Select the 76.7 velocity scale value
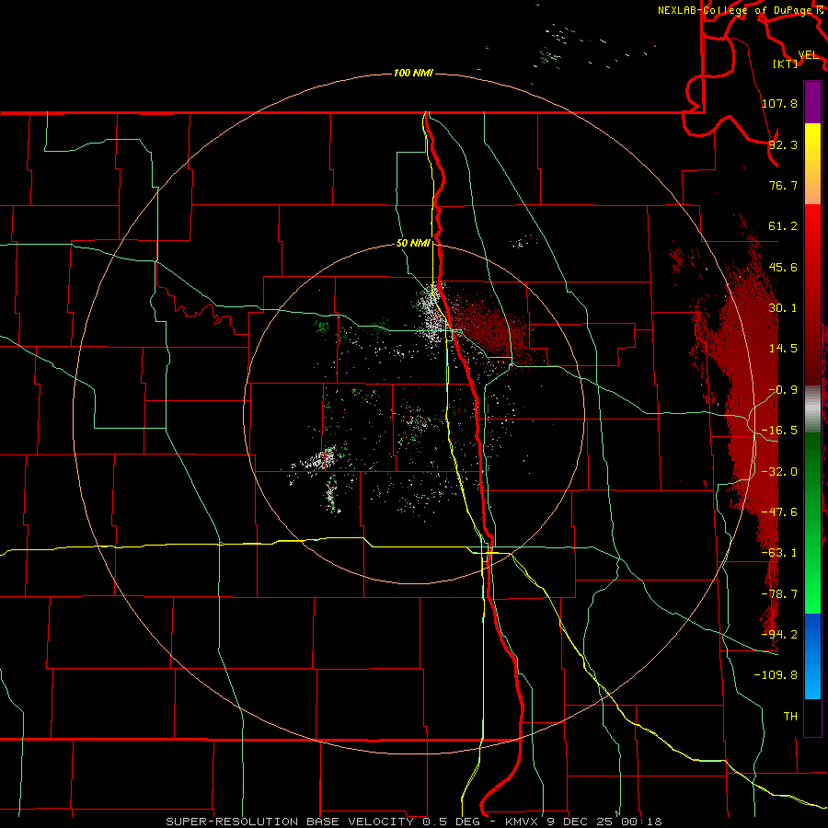This screenshot has height=828, width=828. [783, 185]
